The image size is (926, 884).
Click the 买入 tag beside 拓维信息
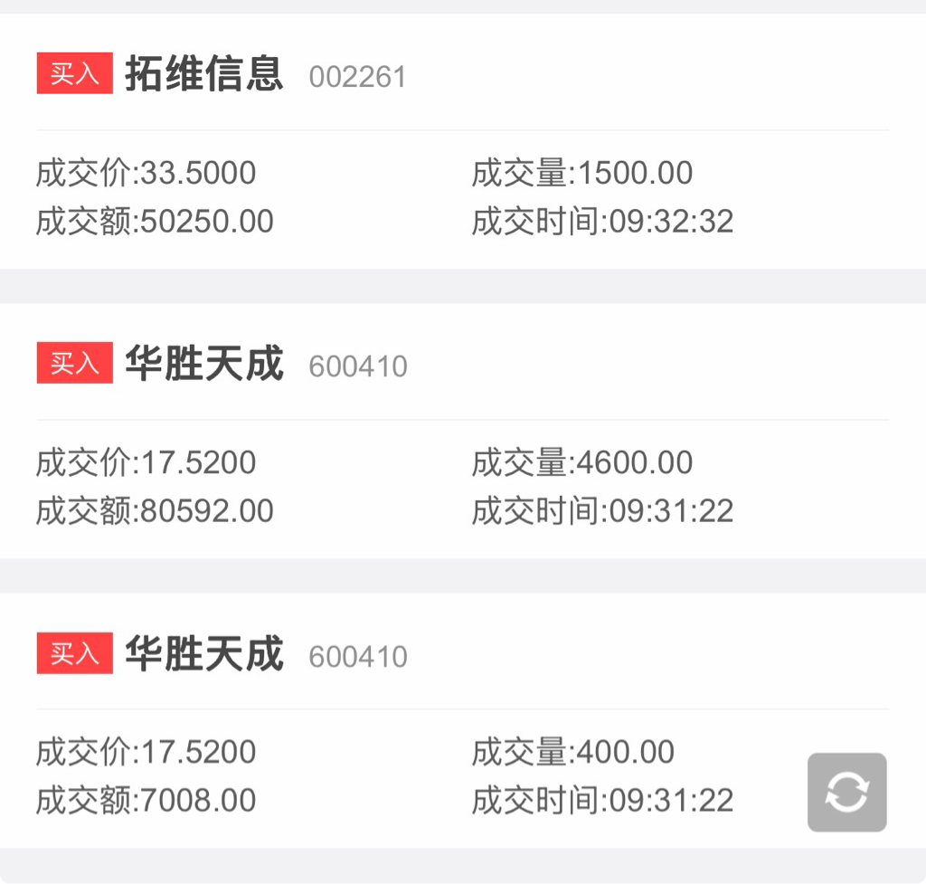(x=74, y=73)
